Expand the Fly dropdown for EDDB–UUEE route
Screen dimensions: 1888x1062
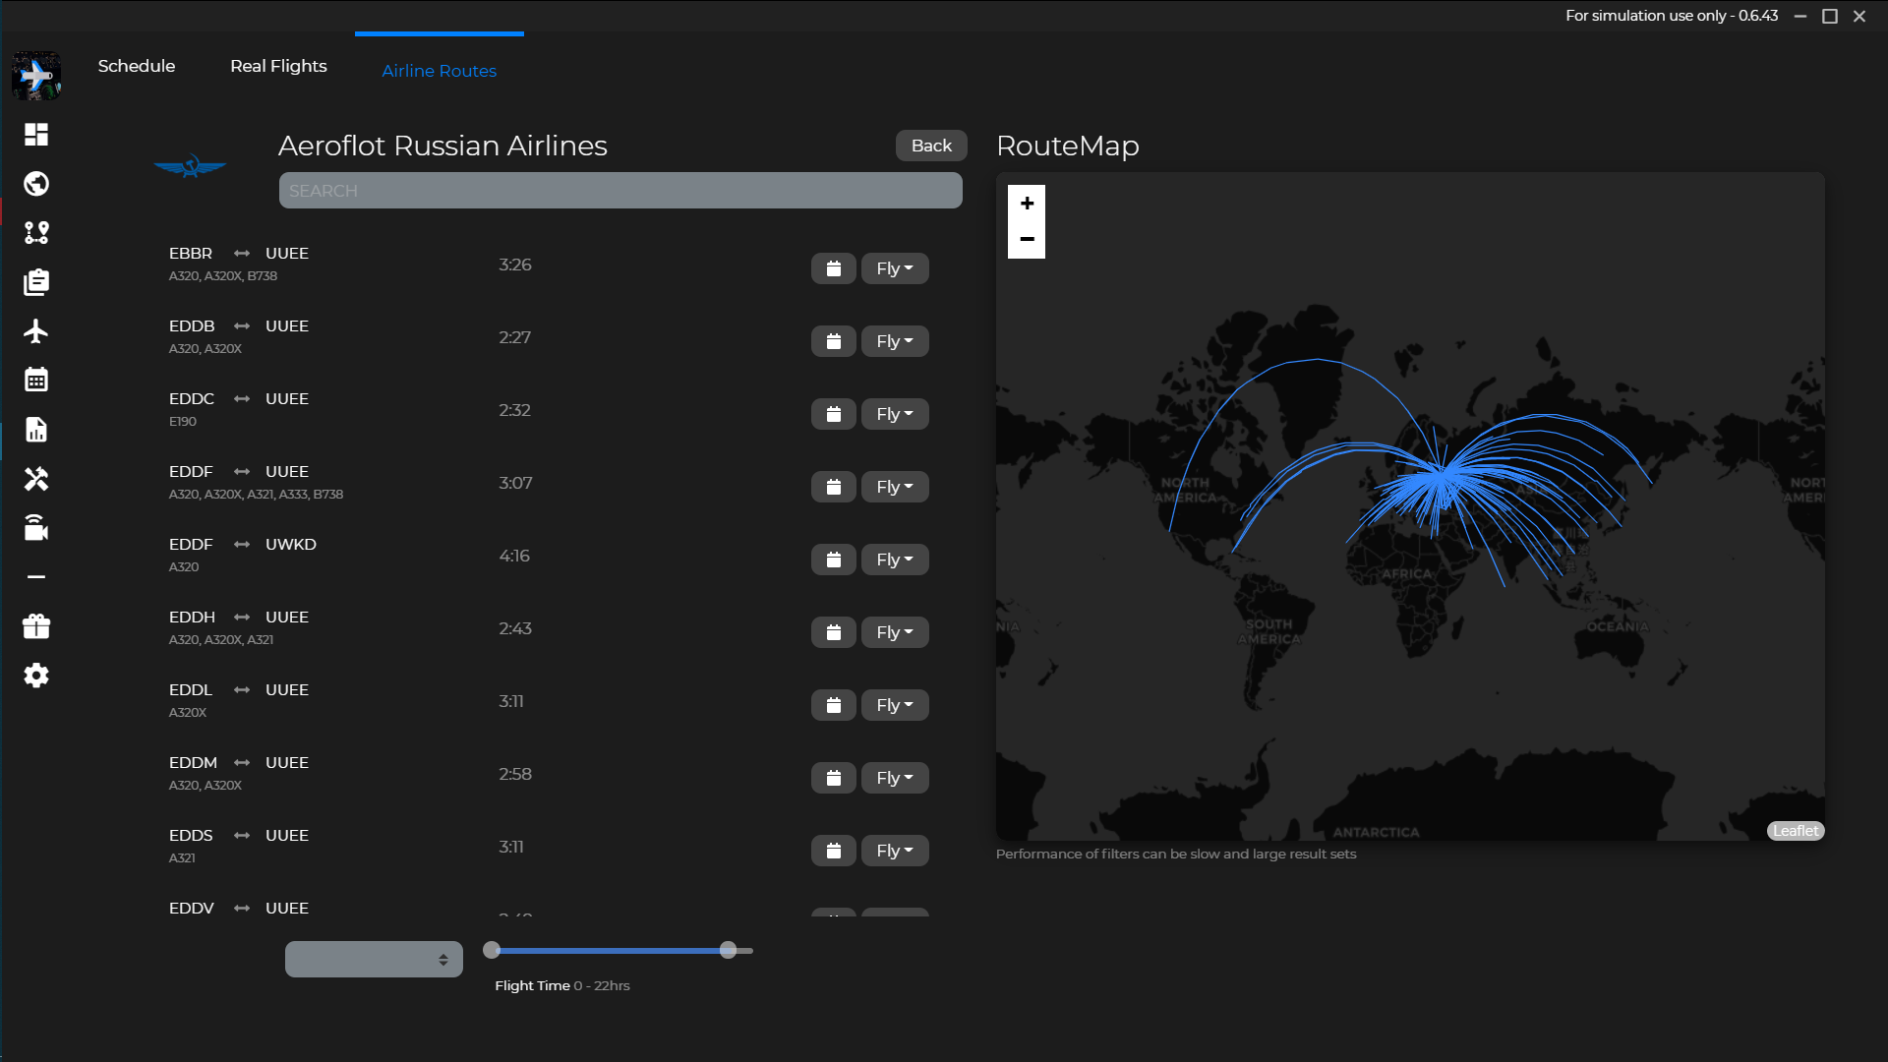pyautogui.click(x=894, y=341)
